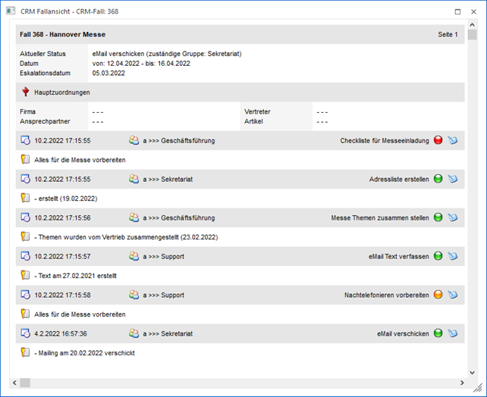The width and height of the screenshot is (487, 397).
Task: Click the note icon next to '- erstellt (19.02.2022)'
Action: [26, 198]
